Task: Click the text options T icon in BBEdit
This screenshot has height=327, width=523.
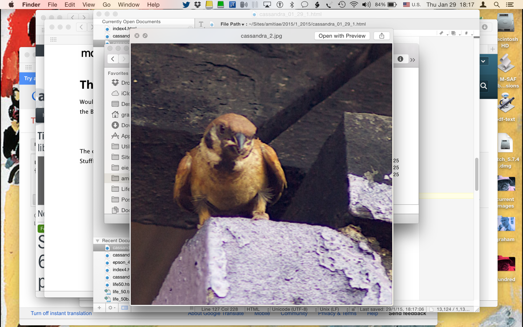Action: click(201, 24)
